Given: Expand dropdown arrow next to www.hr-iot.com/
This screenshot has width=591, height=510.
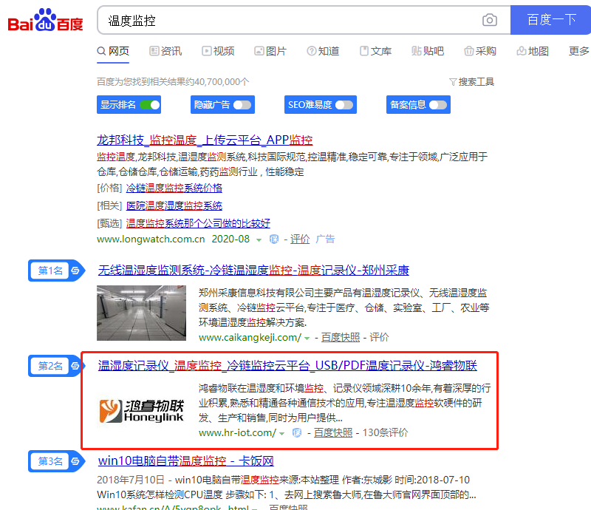Looking at the screenshot, I should pyautogui.click(x=282, y=434).
